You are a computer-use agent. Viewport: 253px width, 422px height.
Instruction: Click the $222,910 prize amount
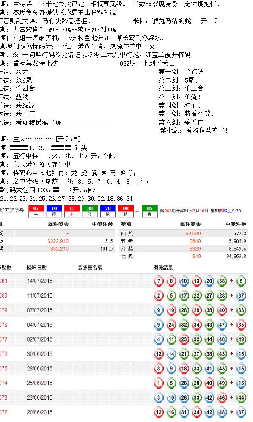[58, 241]
